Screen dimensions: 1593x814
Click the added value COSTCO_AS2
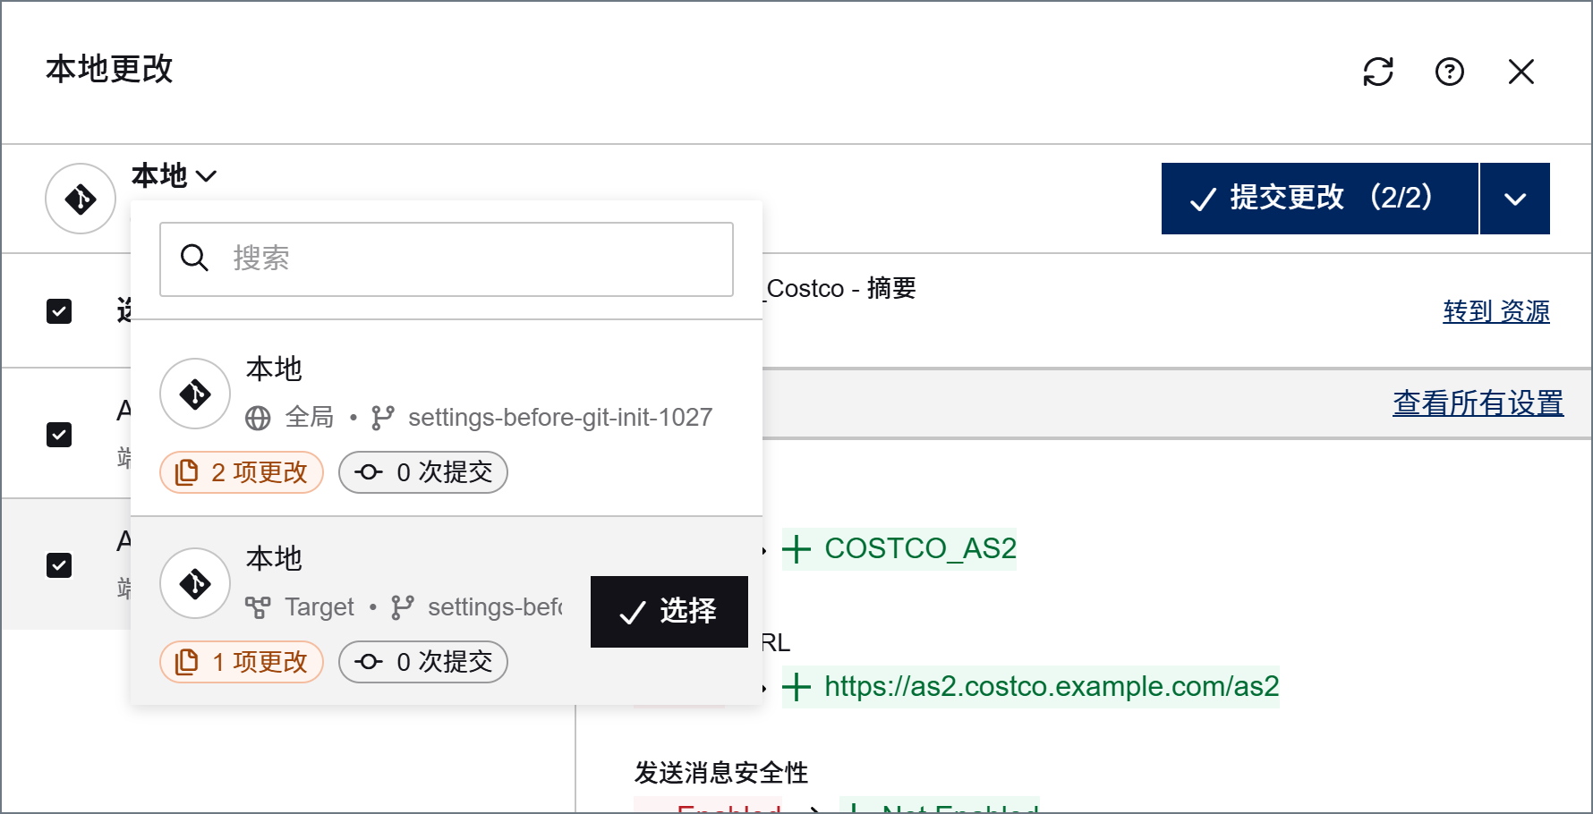pyautogui.click(x=899, y=548)
